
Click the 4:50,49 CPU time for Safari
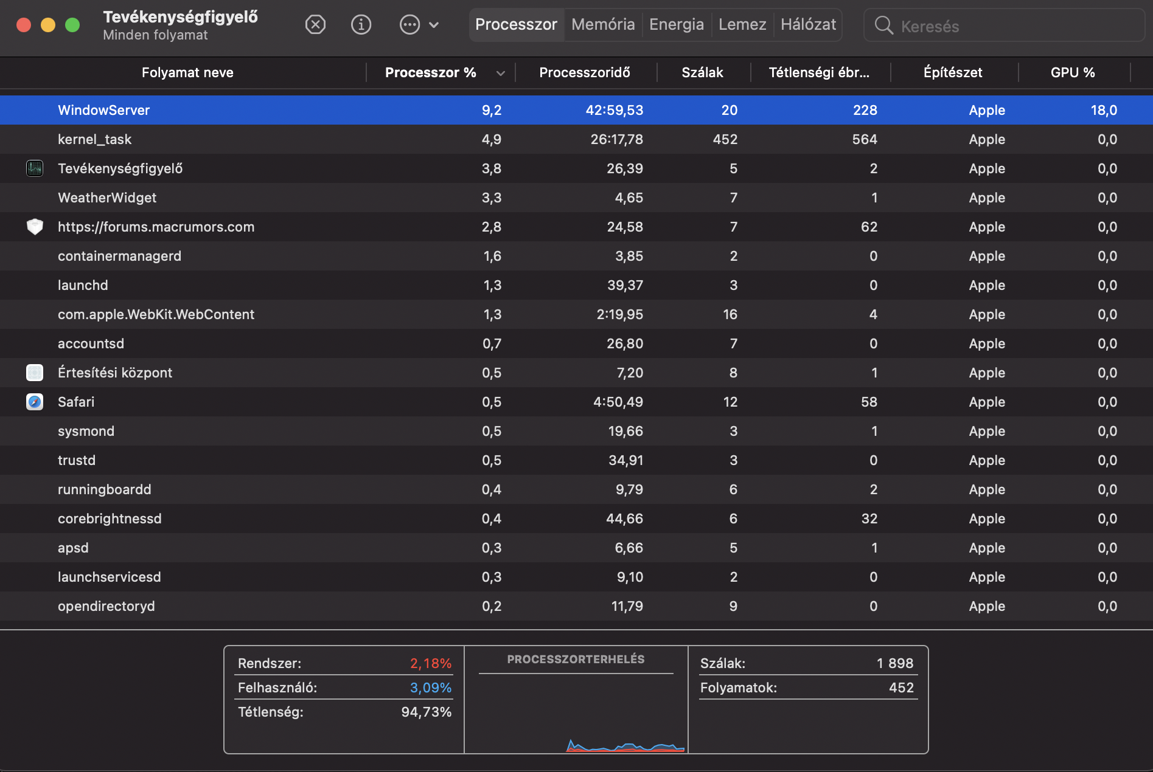618,402
